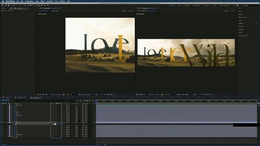Take a snapshot in the left viewer
Viewport: 260px width, 146px height.
click(x=64, y=94)
